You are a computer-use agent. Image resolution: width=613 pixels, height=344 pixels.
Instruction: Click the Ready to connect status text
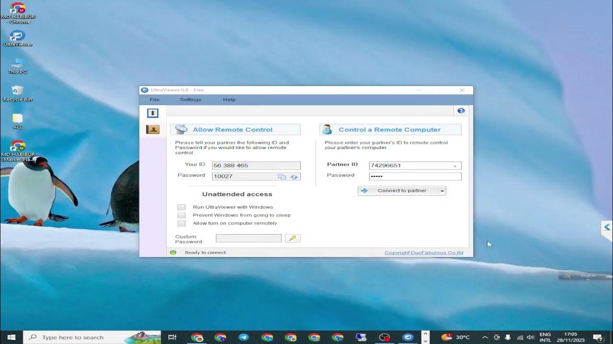click(205, 253)
